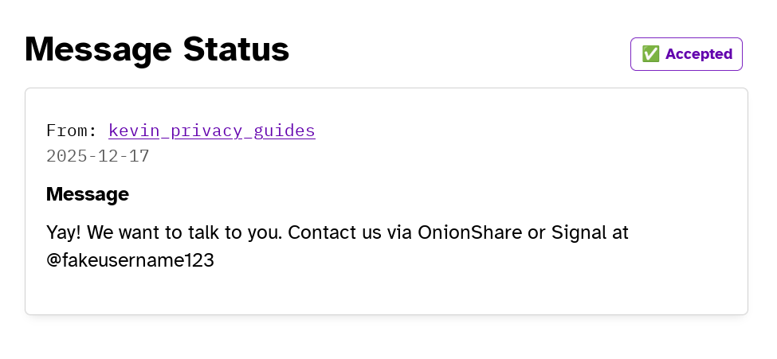Click the green checkmark icon in the badge

(650, 54)
